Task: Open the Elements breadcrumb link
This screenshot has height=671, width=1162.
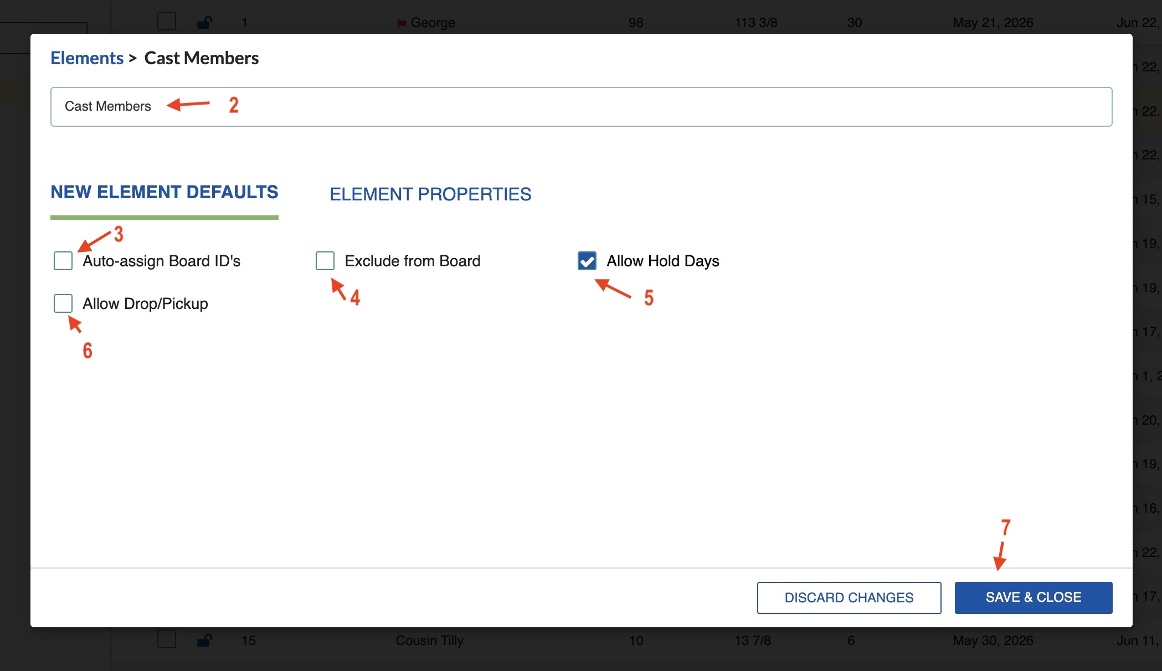Action: 87,58
